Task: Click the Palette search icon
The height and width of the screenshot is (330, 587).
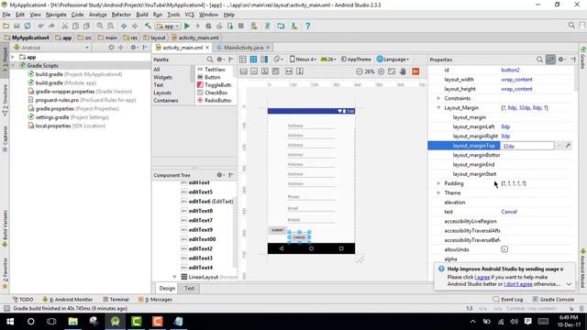Action: [x=210, y=60]
